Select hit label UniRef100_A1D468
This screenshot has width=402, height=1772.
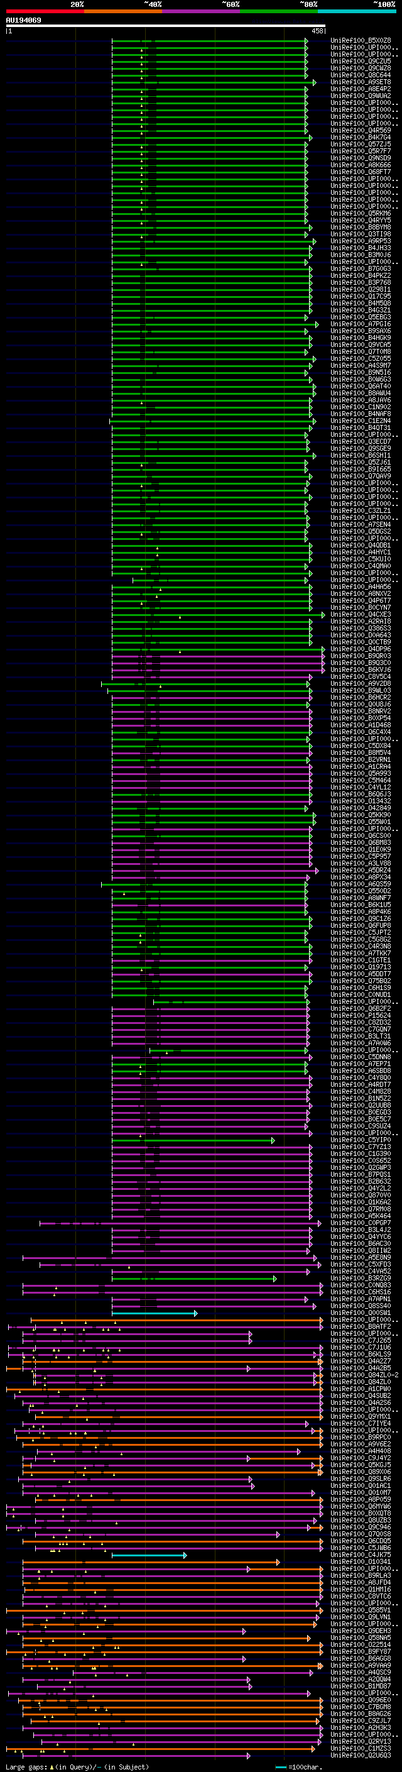click(x=361, y=725)
